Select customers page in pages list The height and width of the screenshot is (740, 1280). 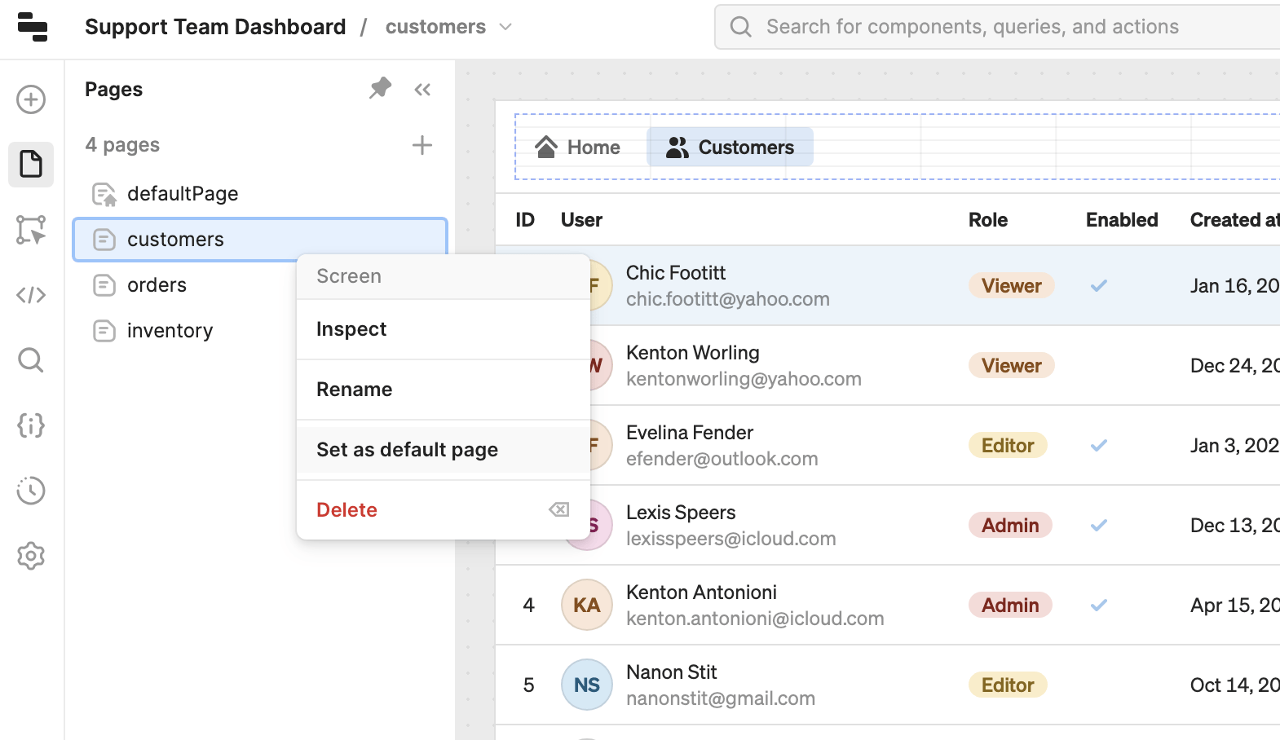260,240
